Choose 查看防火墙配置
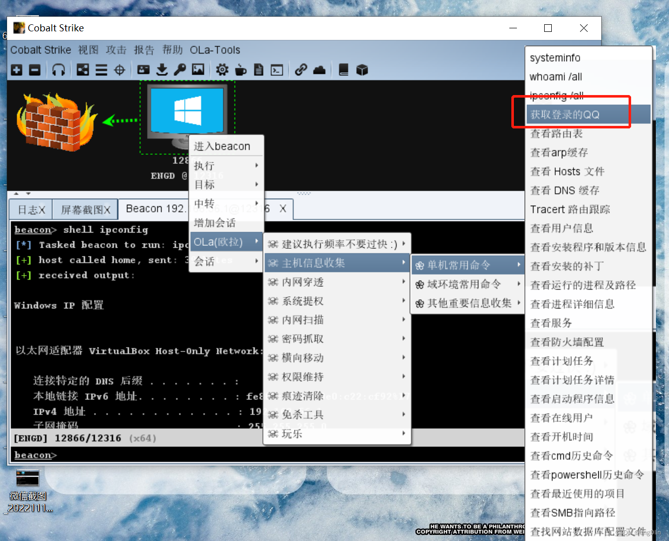The width and height of the screenshot is (669, 541). pyautogui.click(x=589, y=342)
